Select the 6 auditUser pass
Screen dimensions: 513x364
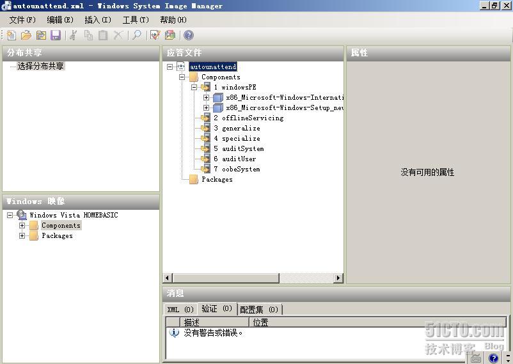[235, 159]
